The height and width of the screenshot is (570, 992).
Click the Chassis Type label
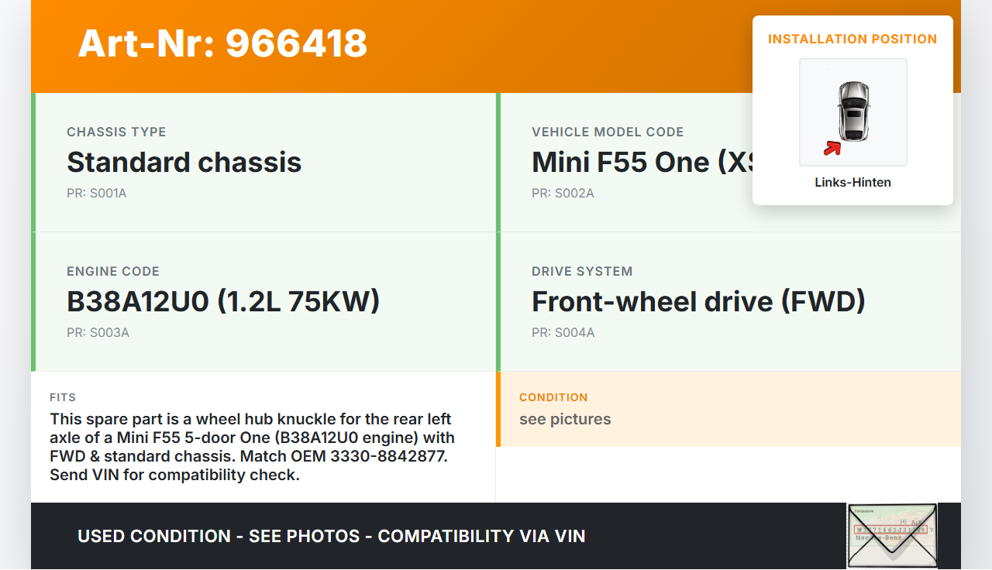[116, 132]
